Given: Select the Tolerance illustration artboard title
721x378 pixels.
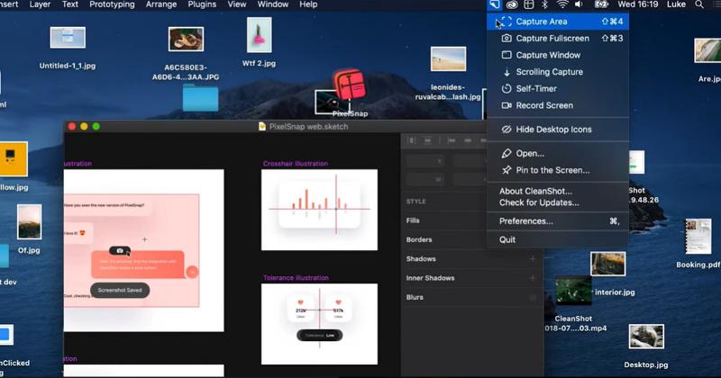Looking at the screenshot, I should (x=296, y=278).
